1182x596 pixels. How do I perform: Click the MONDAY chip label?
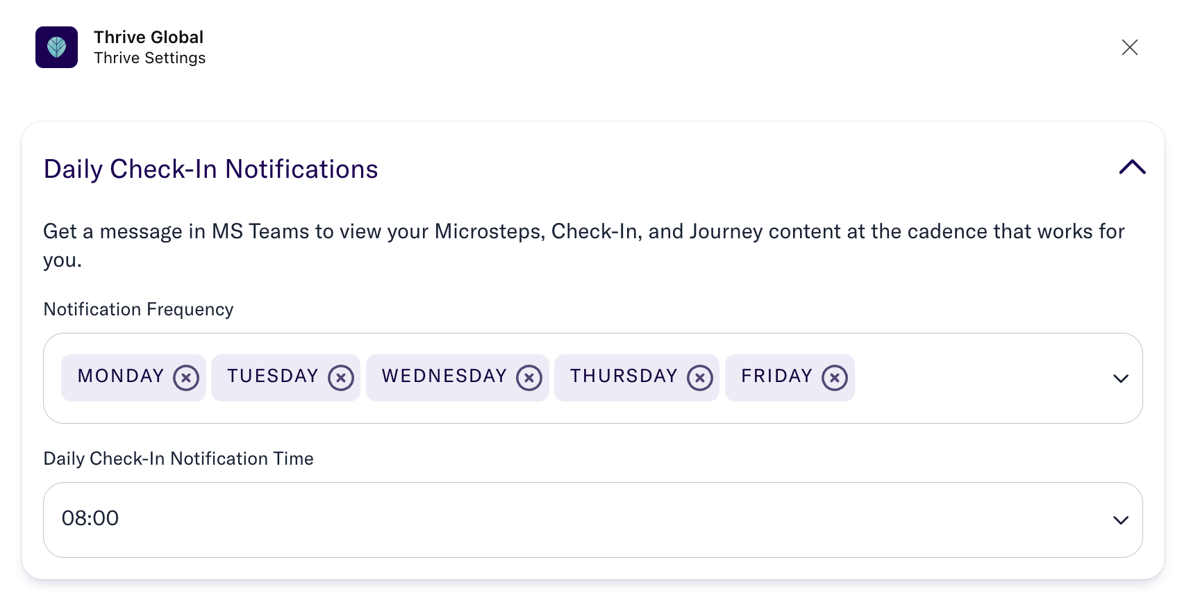pos(121,376)
